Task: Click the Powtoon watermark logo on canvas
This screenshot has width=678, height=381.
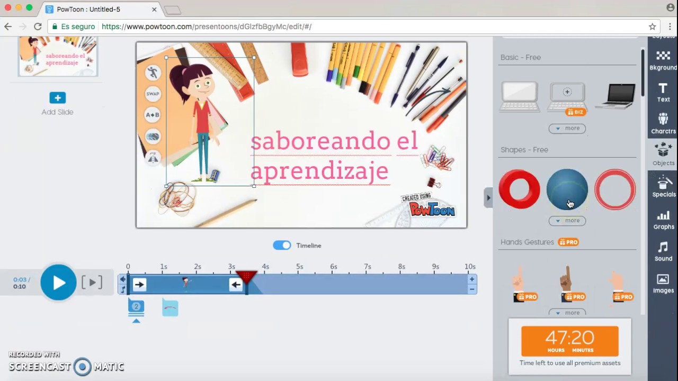Action: [429, 206]
